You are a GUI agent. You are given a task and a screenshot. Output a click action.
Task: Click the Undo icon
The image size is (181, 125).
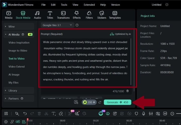tap(25, 114)
